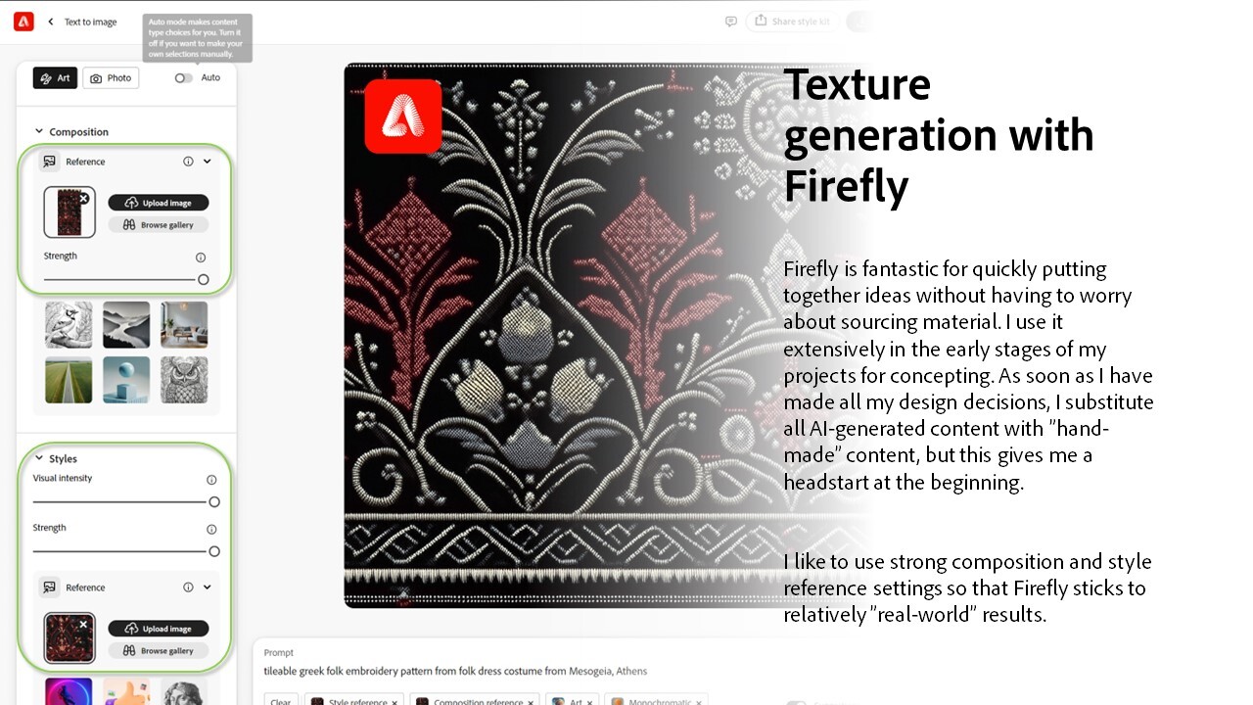Choose the blue sphere composition sample

(126, 380)
